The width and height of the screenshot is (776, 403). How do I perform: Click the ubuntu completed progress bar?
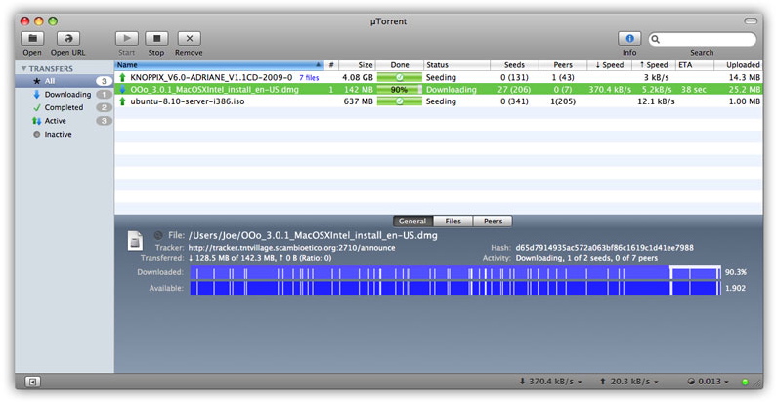pos(400,101)
